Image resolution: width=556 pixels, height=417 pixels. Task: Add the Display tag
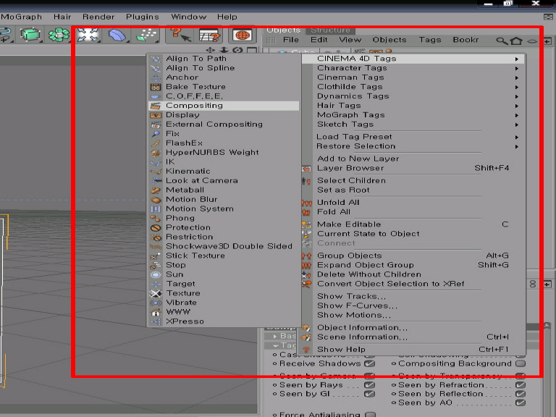[x=224, y=115]
